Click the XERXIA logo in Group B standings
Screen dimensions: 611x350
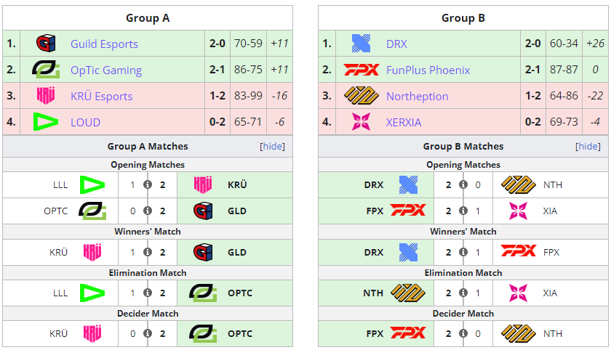[362, 122]
